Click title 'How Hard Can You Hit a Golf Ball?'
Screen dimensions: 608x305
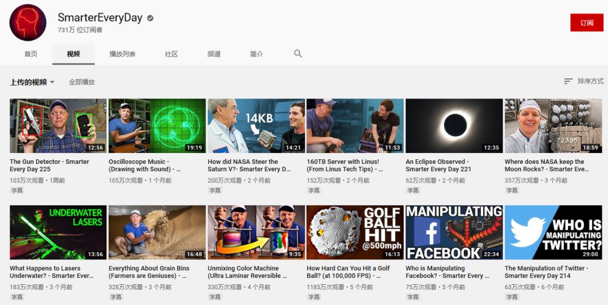tap(348, 272)
